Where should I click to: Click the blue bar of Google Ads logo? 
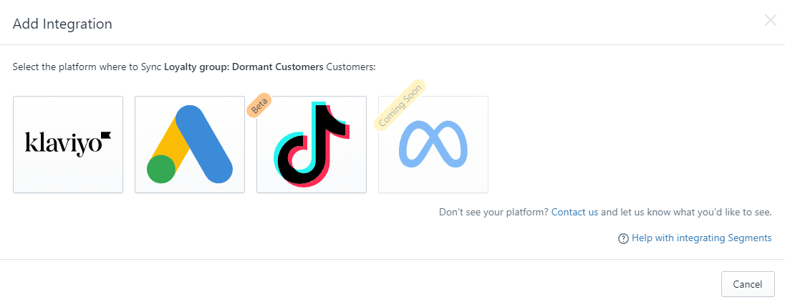point(204,144)
